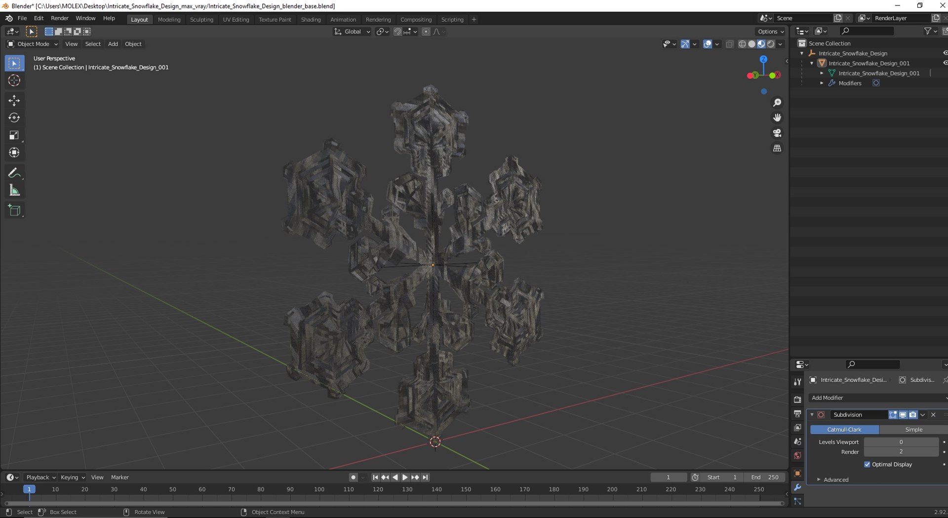948x518 pixels.
Task: Select the Catmull-Clark subdivision type
Action: (844, 430)
